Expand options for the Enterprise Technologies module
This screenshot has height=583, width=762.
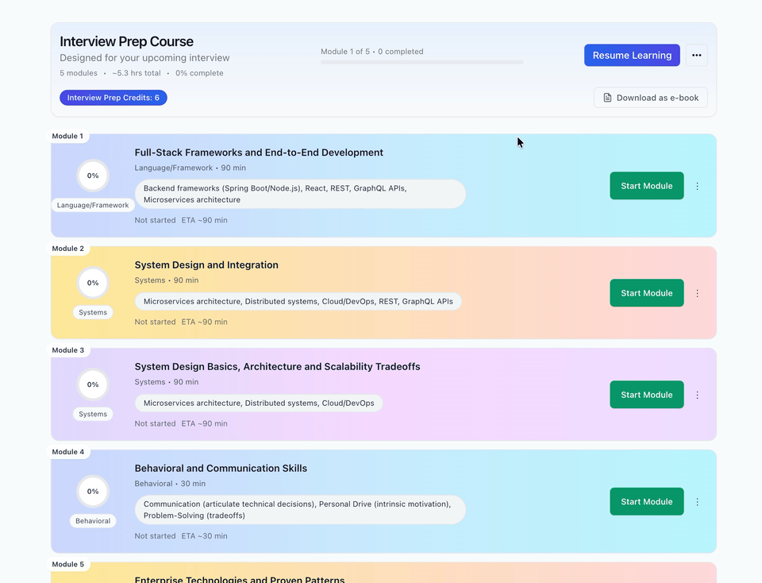click(698, 580)
